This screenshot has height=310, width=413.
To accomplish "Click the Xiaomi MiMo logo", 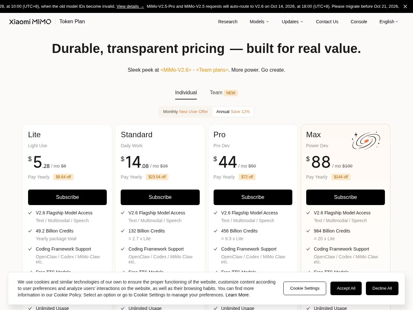I will click(30, 22).
